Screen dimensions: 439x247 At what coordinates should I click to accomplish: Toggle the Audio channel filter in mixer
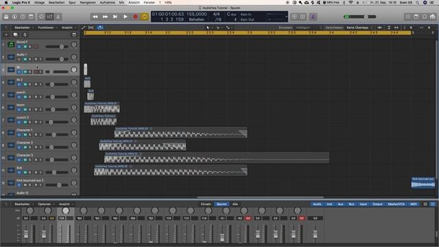coord(317,204)
